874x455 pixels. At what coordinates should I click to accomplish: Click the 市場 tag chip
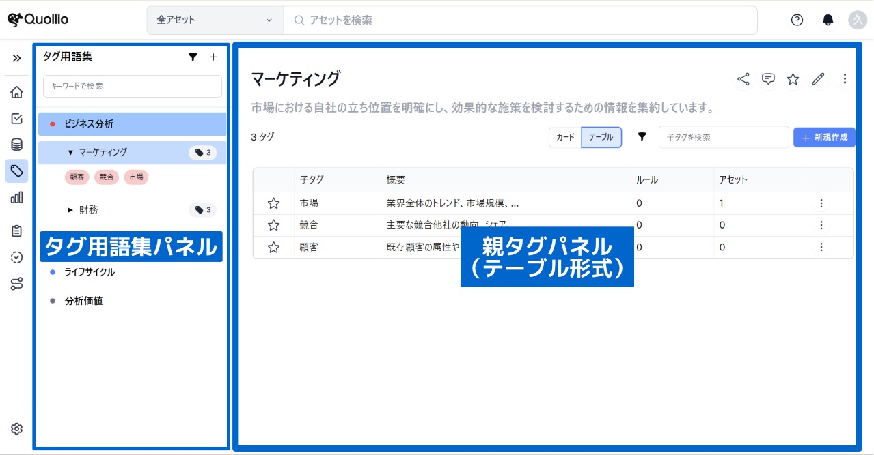point(136,177)
